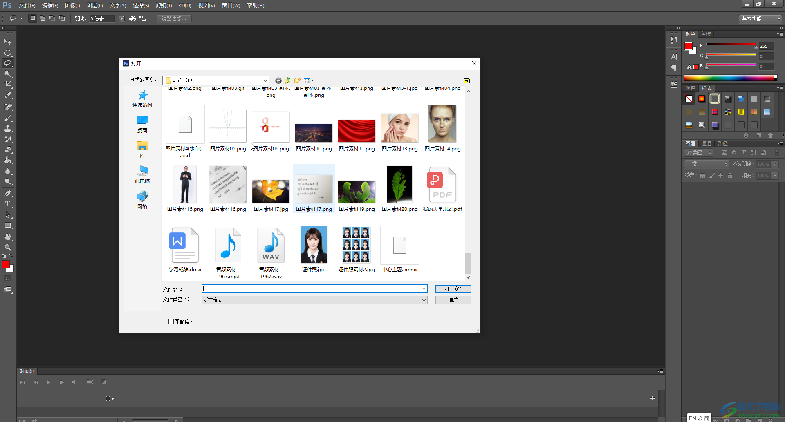Viewport: 785px width, 422px height.
Task: Select the Lasso tool in toolbox
Action: tap(8, 63)
